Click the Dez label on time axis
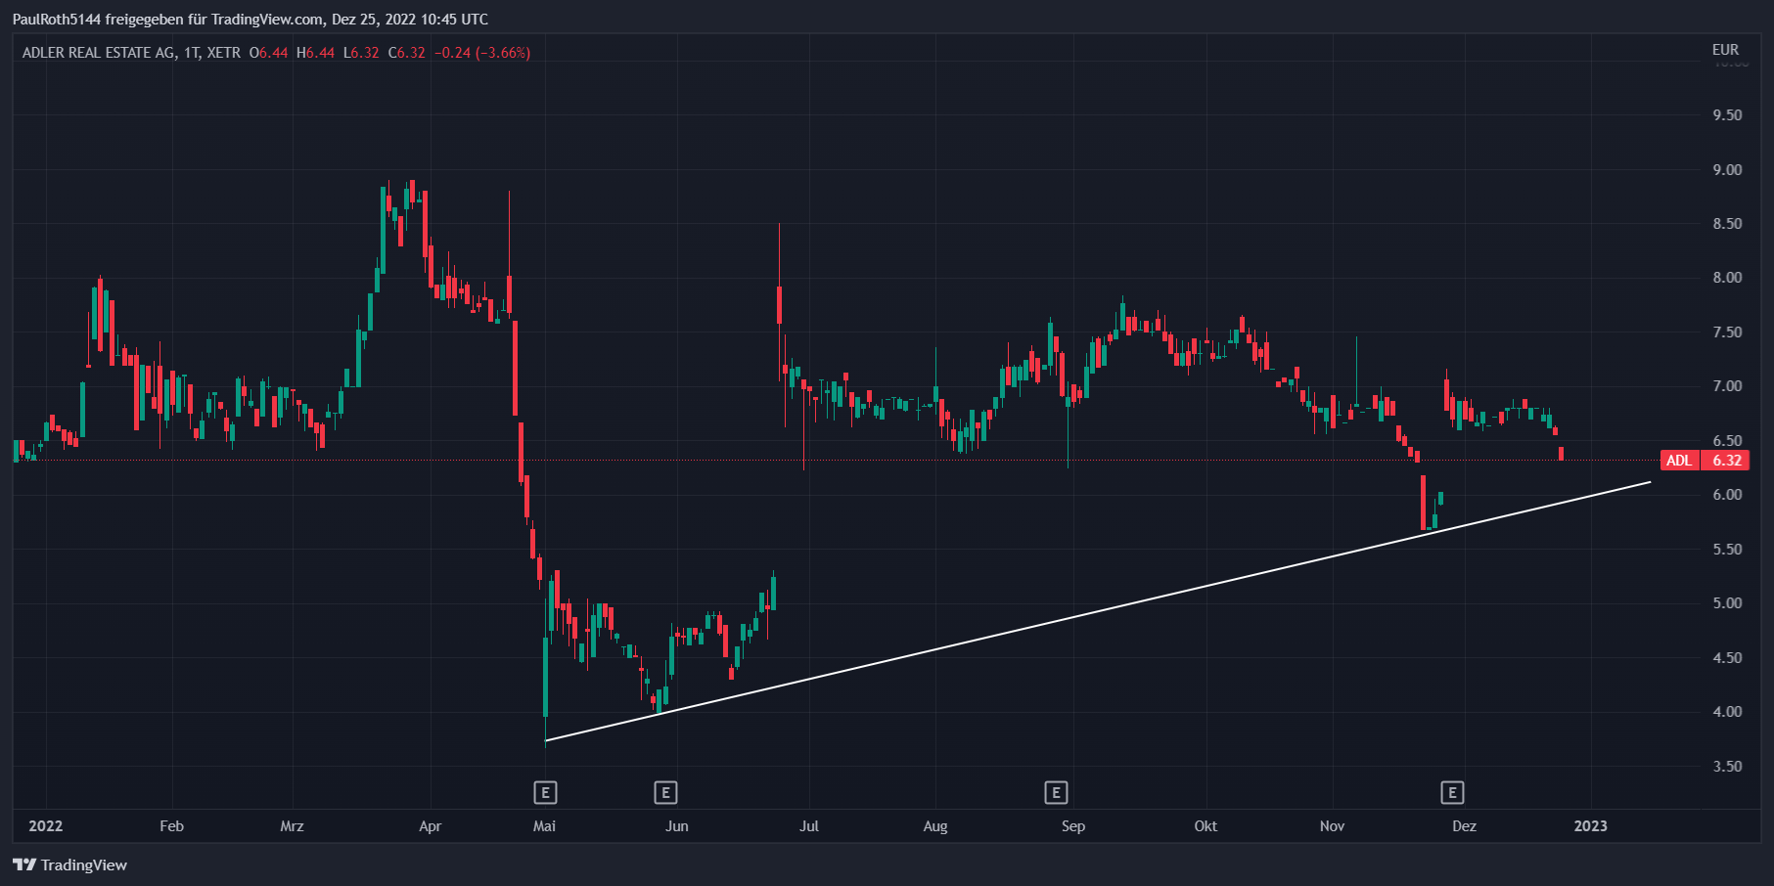The image size is (1774, 886). click(x=1465, y=826)
